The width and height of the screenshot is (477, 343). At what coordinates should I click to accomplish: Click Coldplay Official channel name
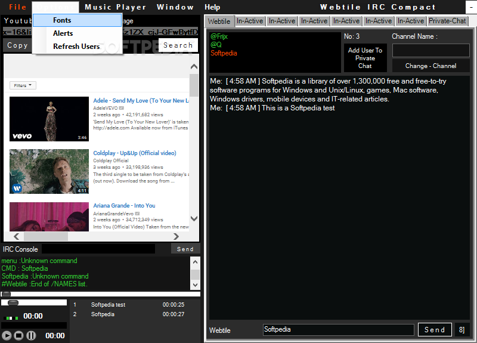(x=111, y=160)
